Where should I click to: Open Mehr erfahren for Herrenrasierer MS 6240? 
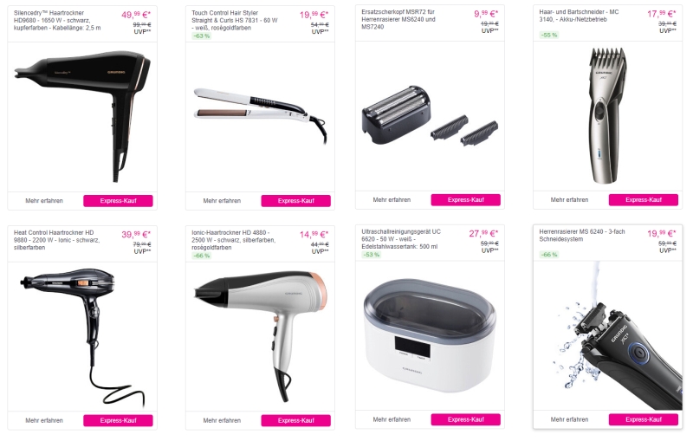click(x=569, y=419)
